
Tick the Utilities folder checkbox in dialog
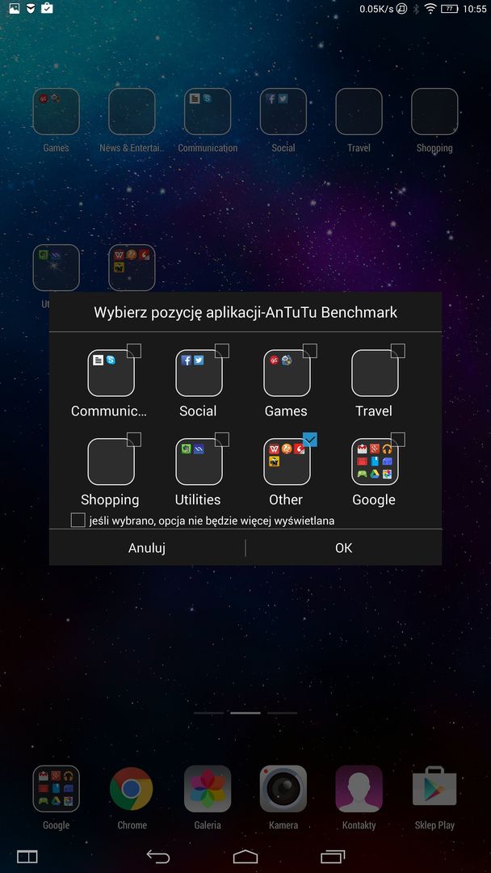[222, 439]
